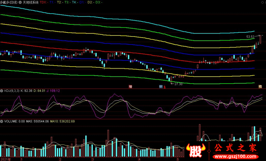Image resolution: width=266 pixels, height=161 pixels.
Task: Click the J: 109.12 value
Action: point(53,91)
